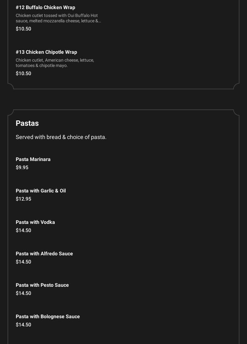Click the Buffalo Chicken Wrap description text
247x344 pixels.
(x=58, y=18)
